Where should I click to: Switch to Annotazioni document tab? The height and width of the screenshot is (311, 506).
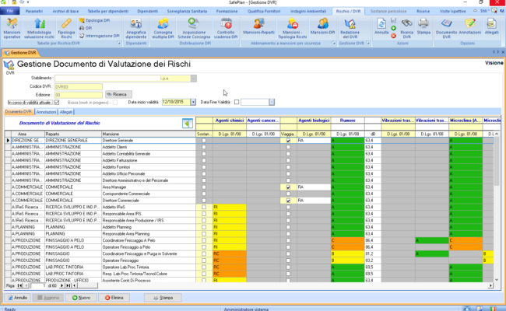(46, 112)
